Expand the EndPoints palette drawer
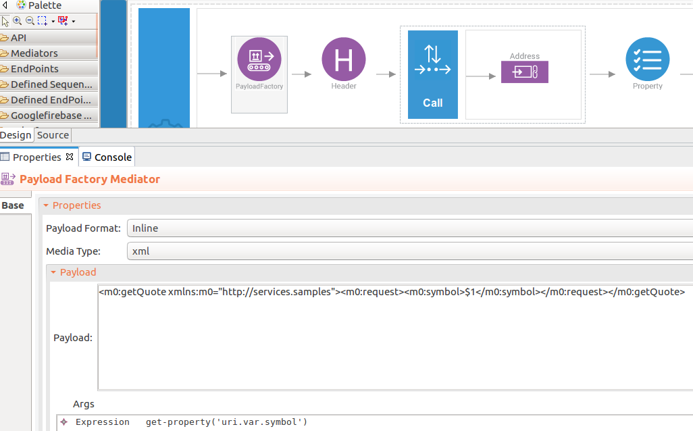Viewport: 693px width, 431px height. point(49,68)
